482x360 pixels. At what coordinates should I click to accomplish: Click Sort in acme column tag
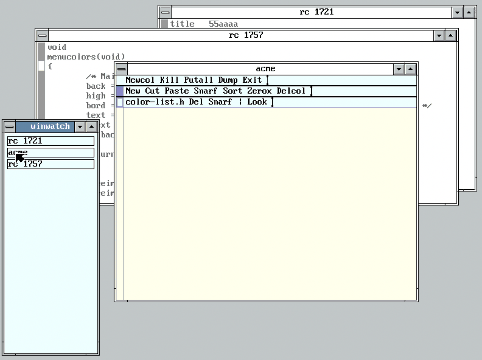click(233, 91)
